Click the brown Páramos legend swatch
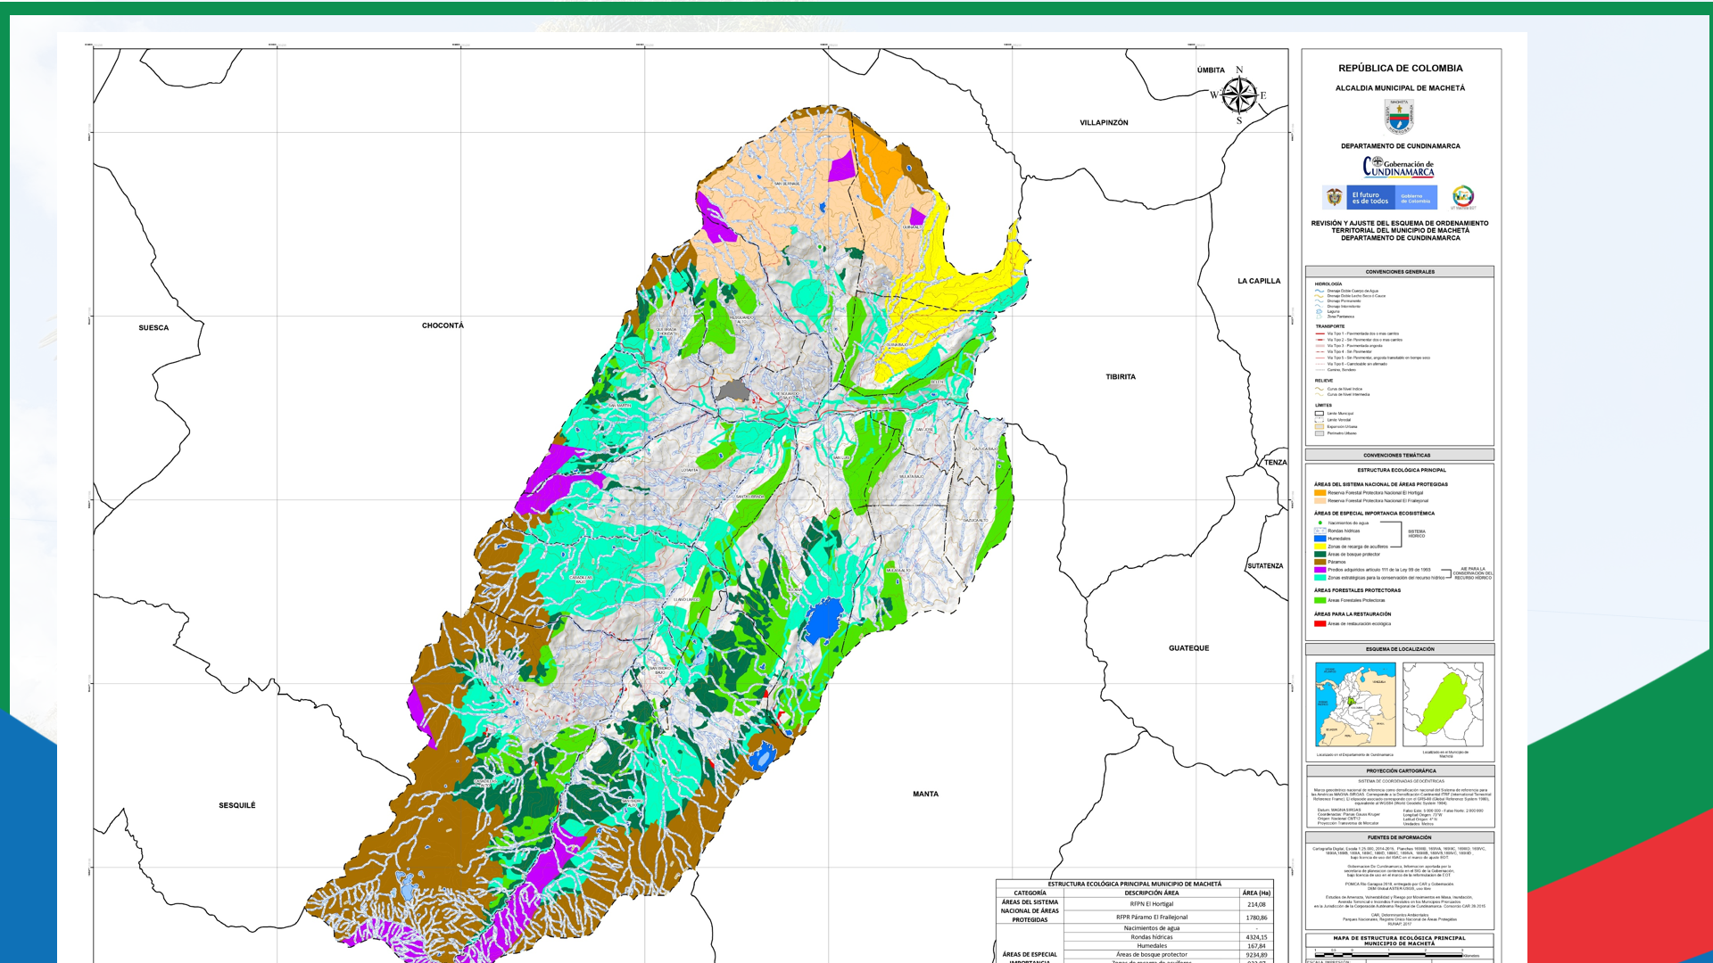Image resolution: width=1713 pixels, height=963 pixels. 1320,562
